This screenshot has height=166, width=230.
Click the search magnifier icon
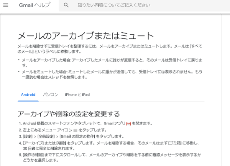66,5
